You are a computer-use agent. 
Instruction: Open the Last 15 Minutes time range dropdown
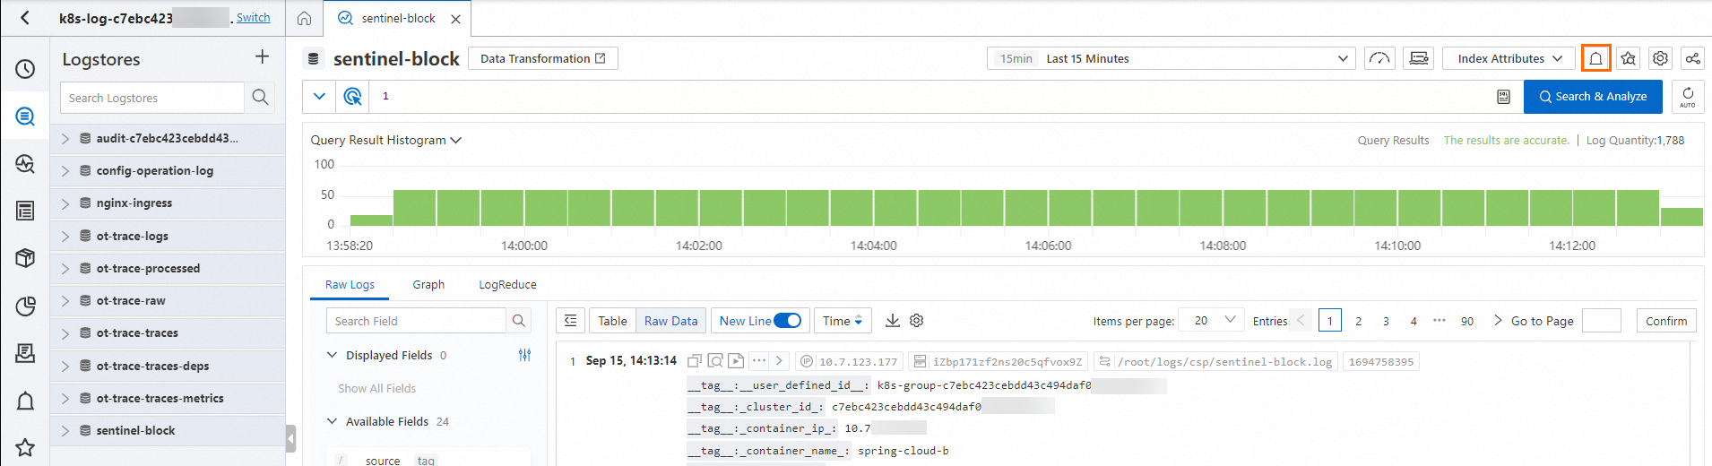coord(1171,58)
